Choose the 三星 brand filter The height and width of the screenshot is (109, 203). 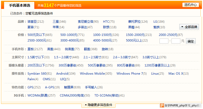click(x=56, y=22)
